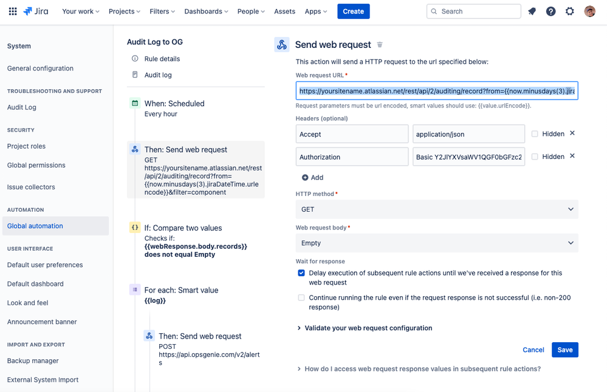Open the Your work menu
This screenshot has width=607, height=392.
click(x=81, y=12)
